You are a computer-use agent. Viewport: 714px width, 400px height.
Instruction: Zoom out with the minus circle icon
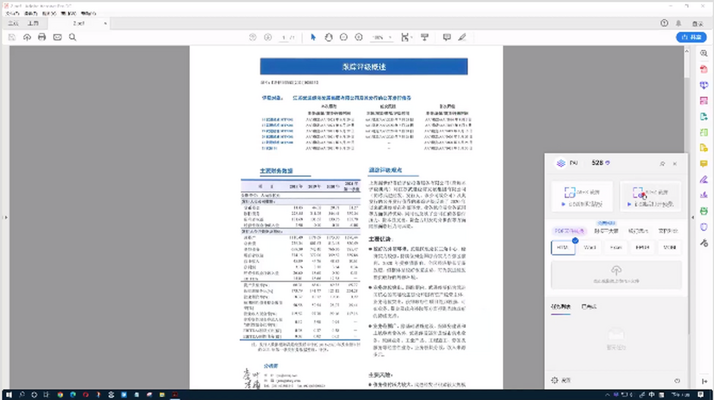pyautogui.click(x=343, y=37)
